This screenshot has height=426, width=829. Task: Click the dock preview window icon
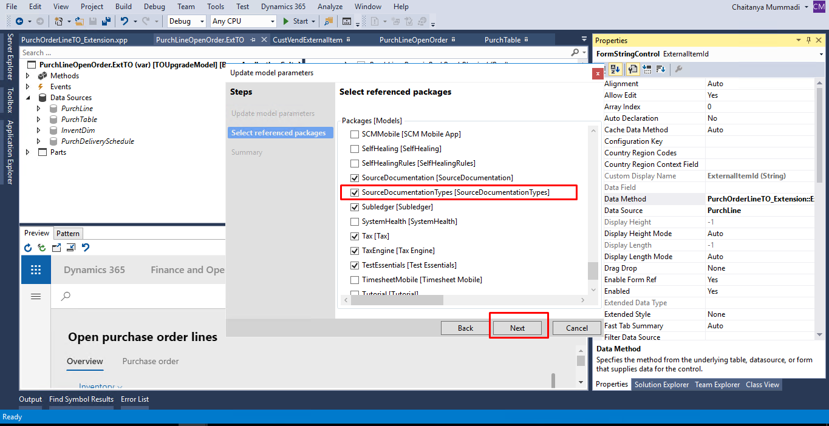(70, 248)
